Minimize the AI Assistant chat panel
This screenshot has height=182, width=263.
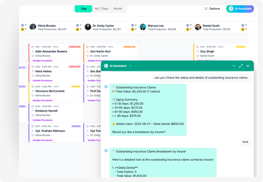pos(234,66)
